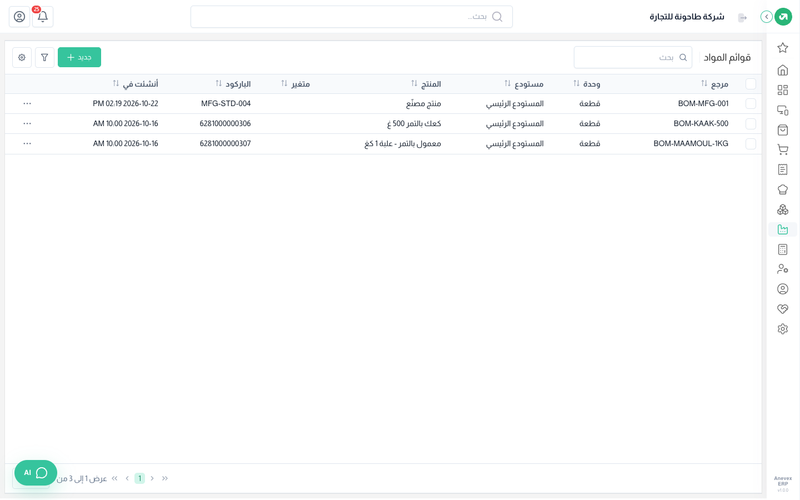The width and height of the screenshot is (800, 500).
Task: Click reference BOM-MAAMOUL-1KG
Action: click(691, 143)
